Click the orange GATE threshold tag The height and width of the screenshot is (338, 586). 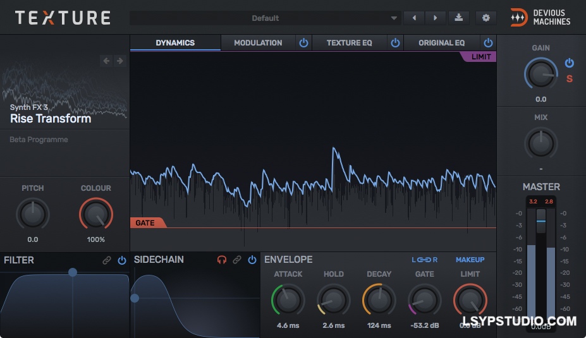pyautogui.click(x=148, y=222)
